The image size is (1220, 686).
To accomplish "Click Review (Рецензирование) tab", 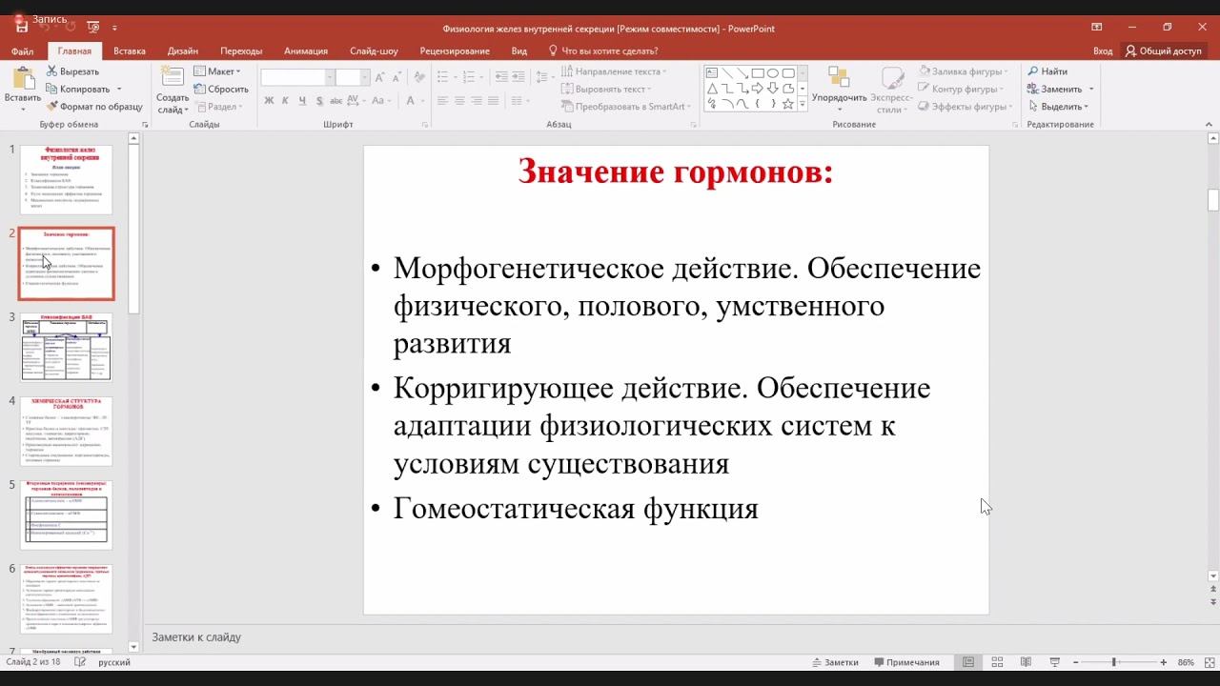I will pos(455,51).
